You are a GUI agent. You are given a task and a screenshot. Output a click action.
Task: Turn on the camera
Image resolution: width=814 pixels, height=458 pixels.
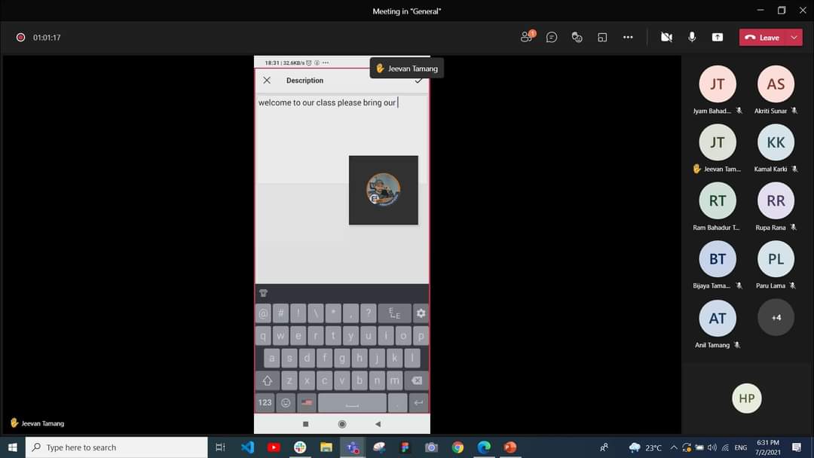[666, 36]
